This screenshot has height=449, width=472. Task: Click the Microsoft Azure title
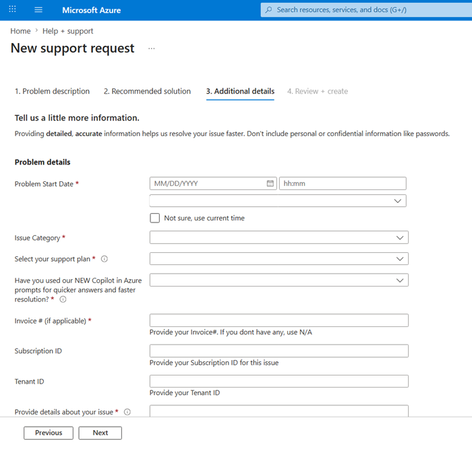pyautogui.click(x=91, y=10)
